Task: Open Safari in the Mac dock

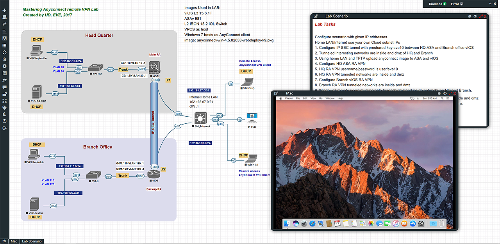Action: pyautogui.click(x=312, y=224)
